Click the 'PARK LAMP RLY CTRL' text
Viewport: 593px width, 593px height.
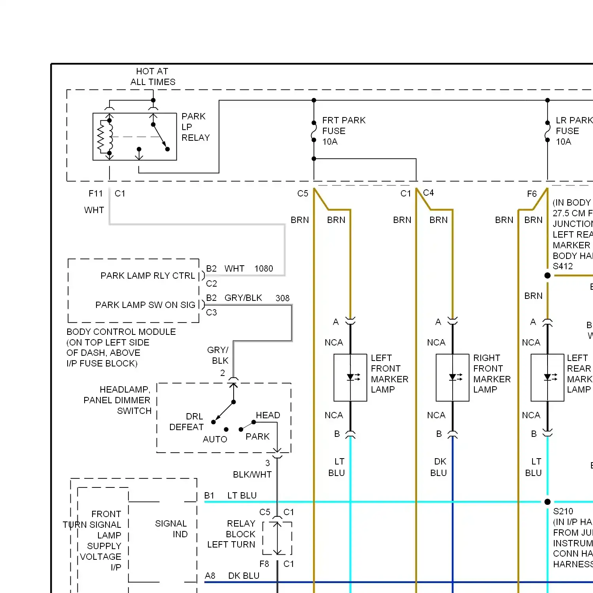[148, 276]
